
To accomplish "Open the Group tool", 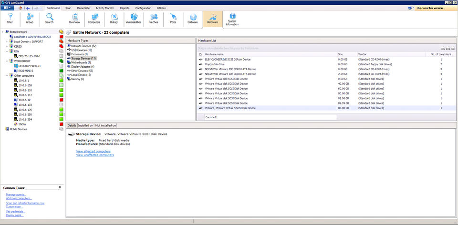I will click(30, 19).
